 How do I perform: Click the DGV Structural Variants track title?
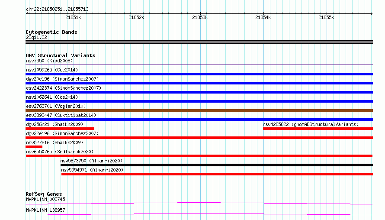[x=61, y=55]
